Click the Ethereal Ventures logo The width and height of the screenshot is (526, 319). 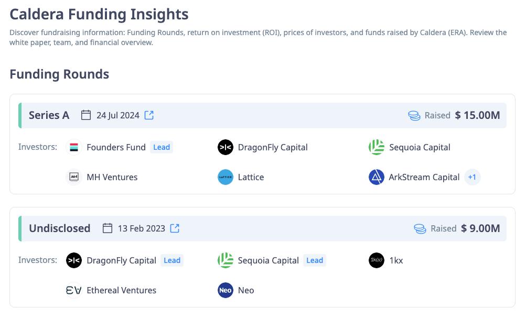coord(74,290)
